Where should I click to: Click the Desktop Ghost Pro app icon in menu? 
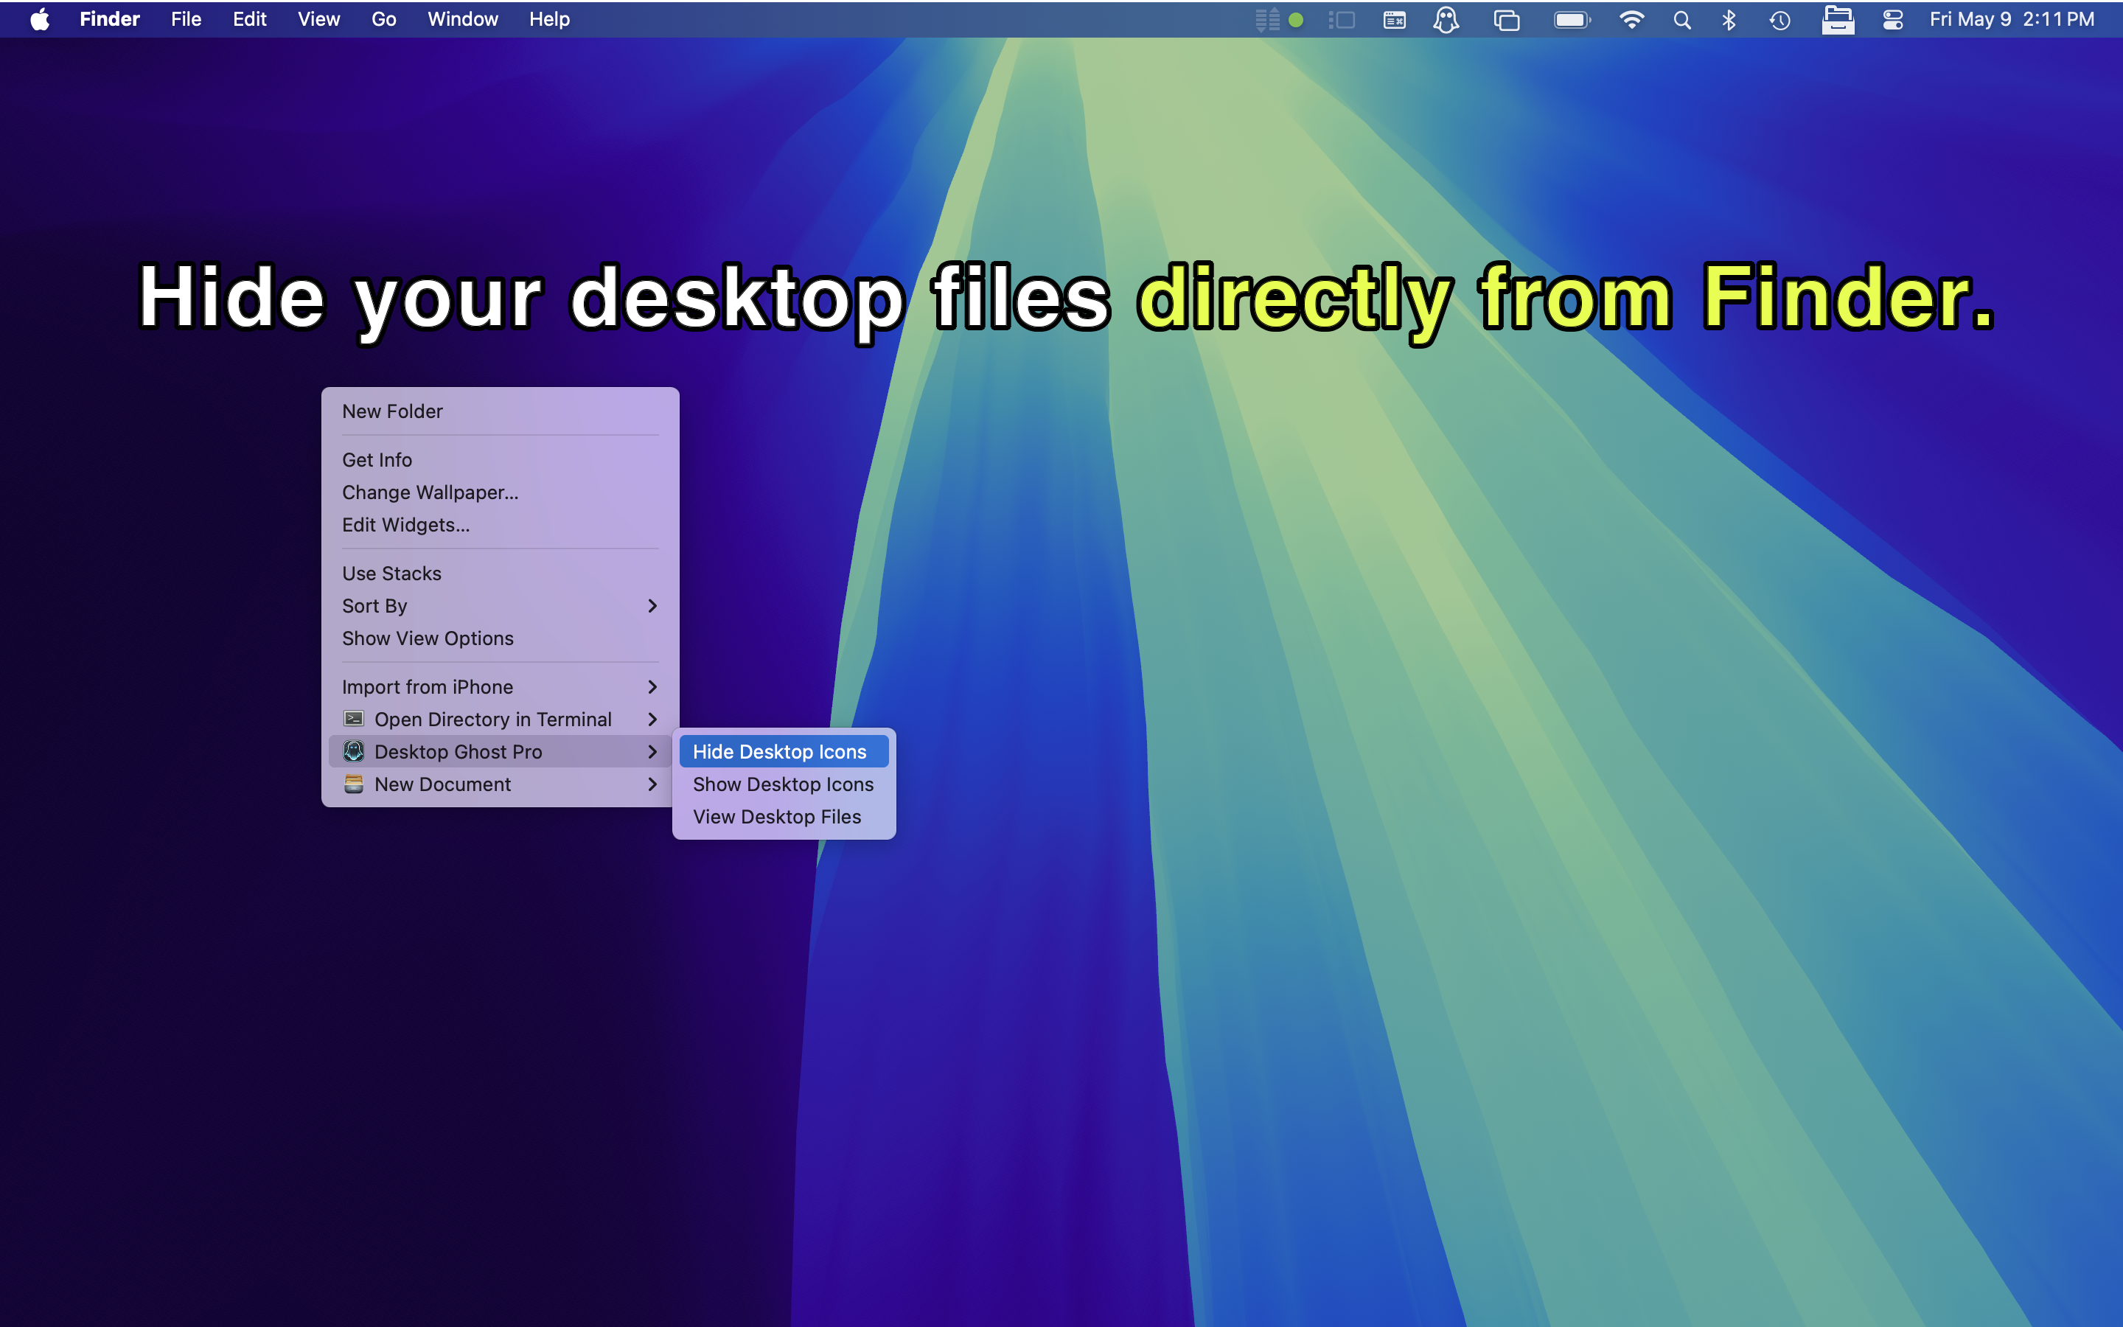(354, 751)
